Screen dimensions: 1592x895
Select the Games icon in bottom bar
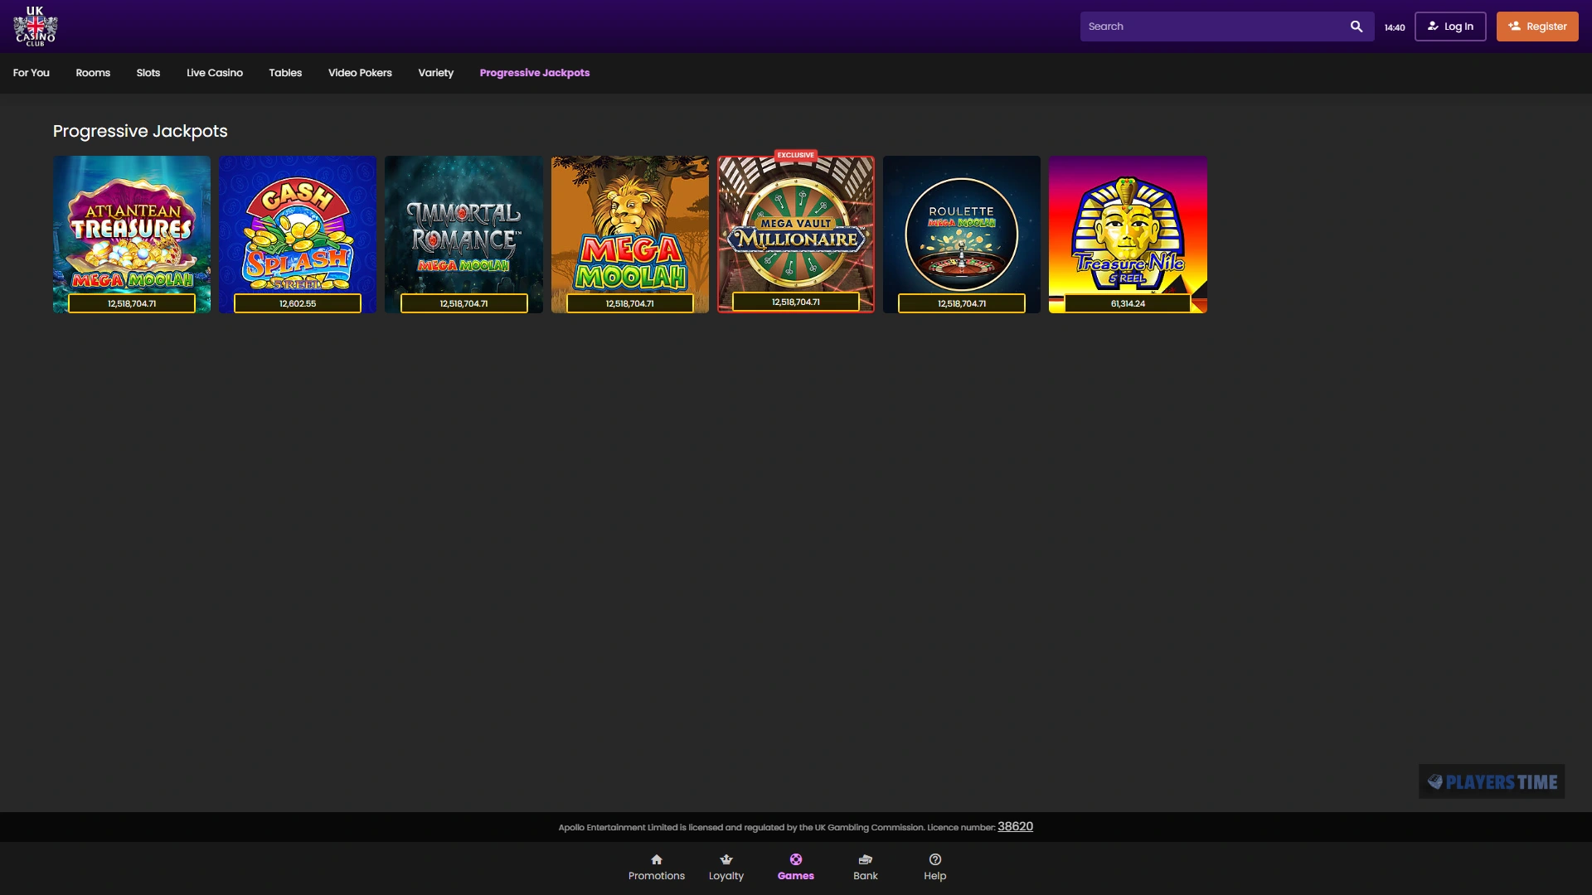coord(796,859)
